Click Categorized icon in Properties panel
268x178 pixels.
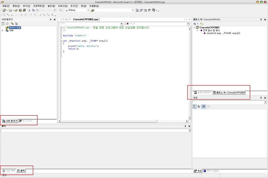tap(195, 107)
